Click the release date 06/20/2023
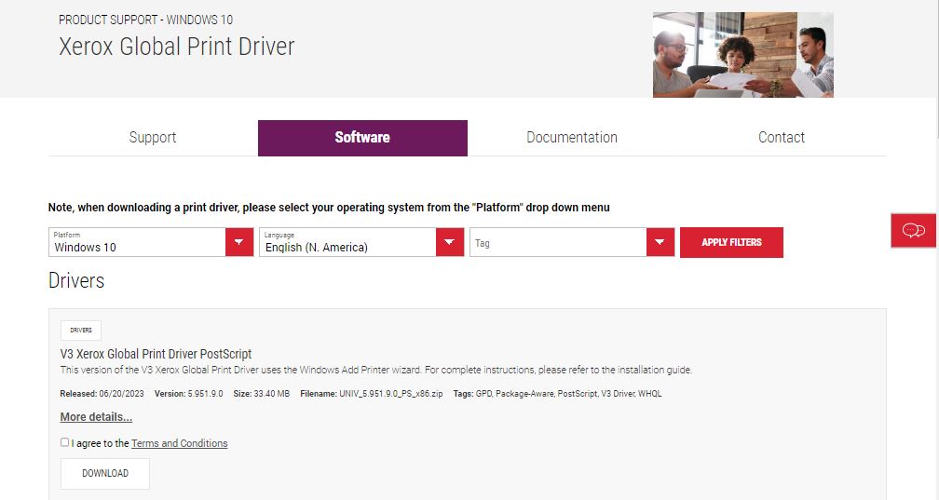The width and height of the screenshot is (939, 500). (x=121, y=394)
